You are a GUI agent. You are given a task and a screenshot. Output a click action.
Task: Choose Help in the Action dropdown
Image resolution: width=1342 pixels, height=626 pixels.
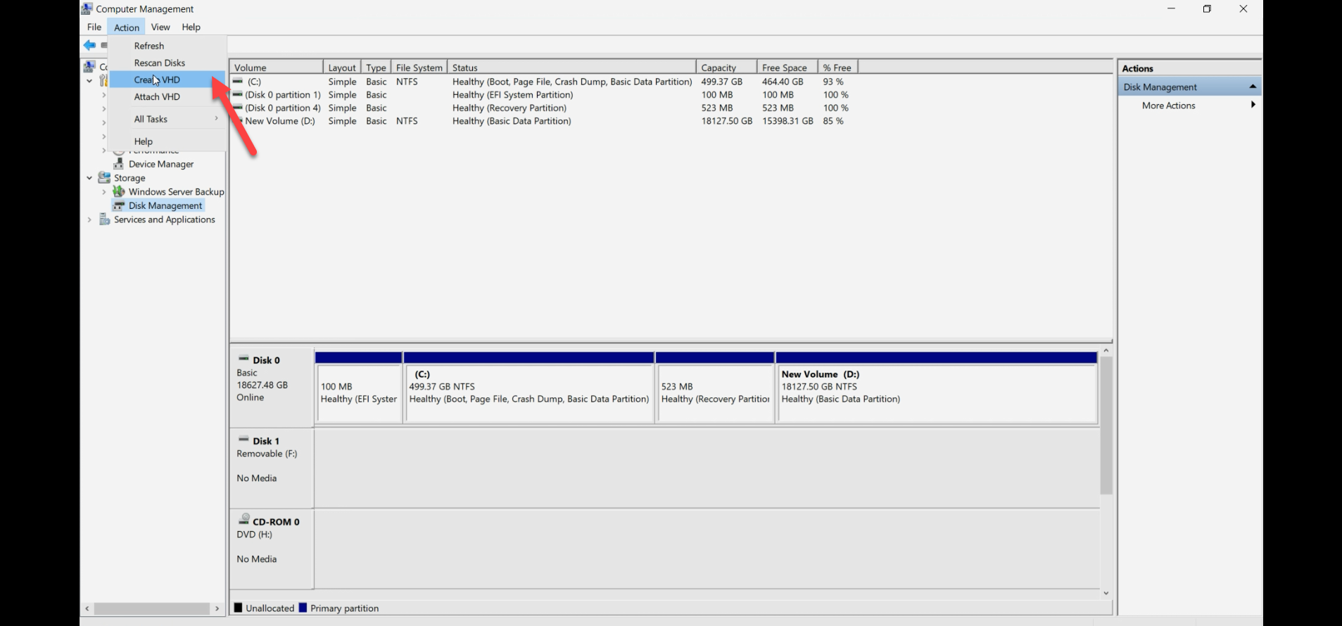pos(167,141)
